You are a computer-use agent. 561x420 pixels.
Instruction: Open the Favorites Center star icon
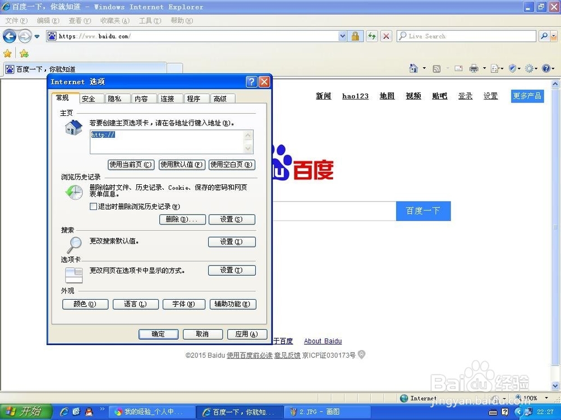[x=7, y=54]
